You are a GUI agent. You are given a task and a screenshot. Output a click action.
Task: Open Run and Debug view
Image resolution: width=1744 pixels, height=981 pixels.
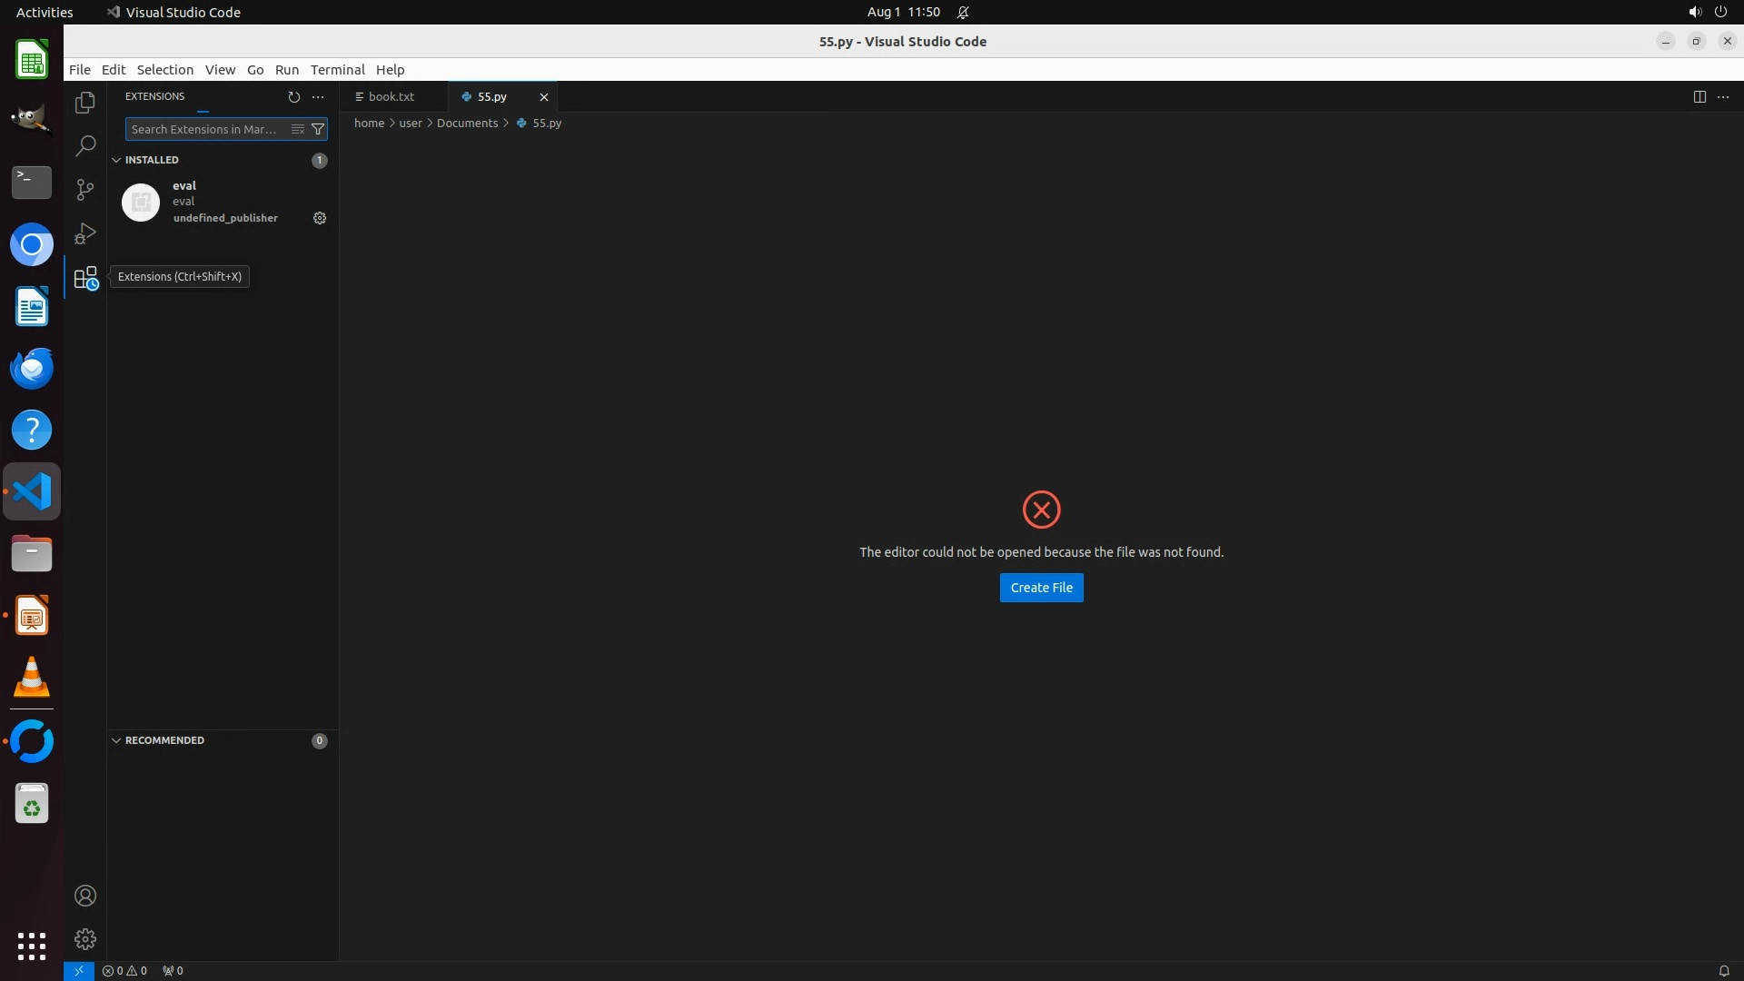85,233
